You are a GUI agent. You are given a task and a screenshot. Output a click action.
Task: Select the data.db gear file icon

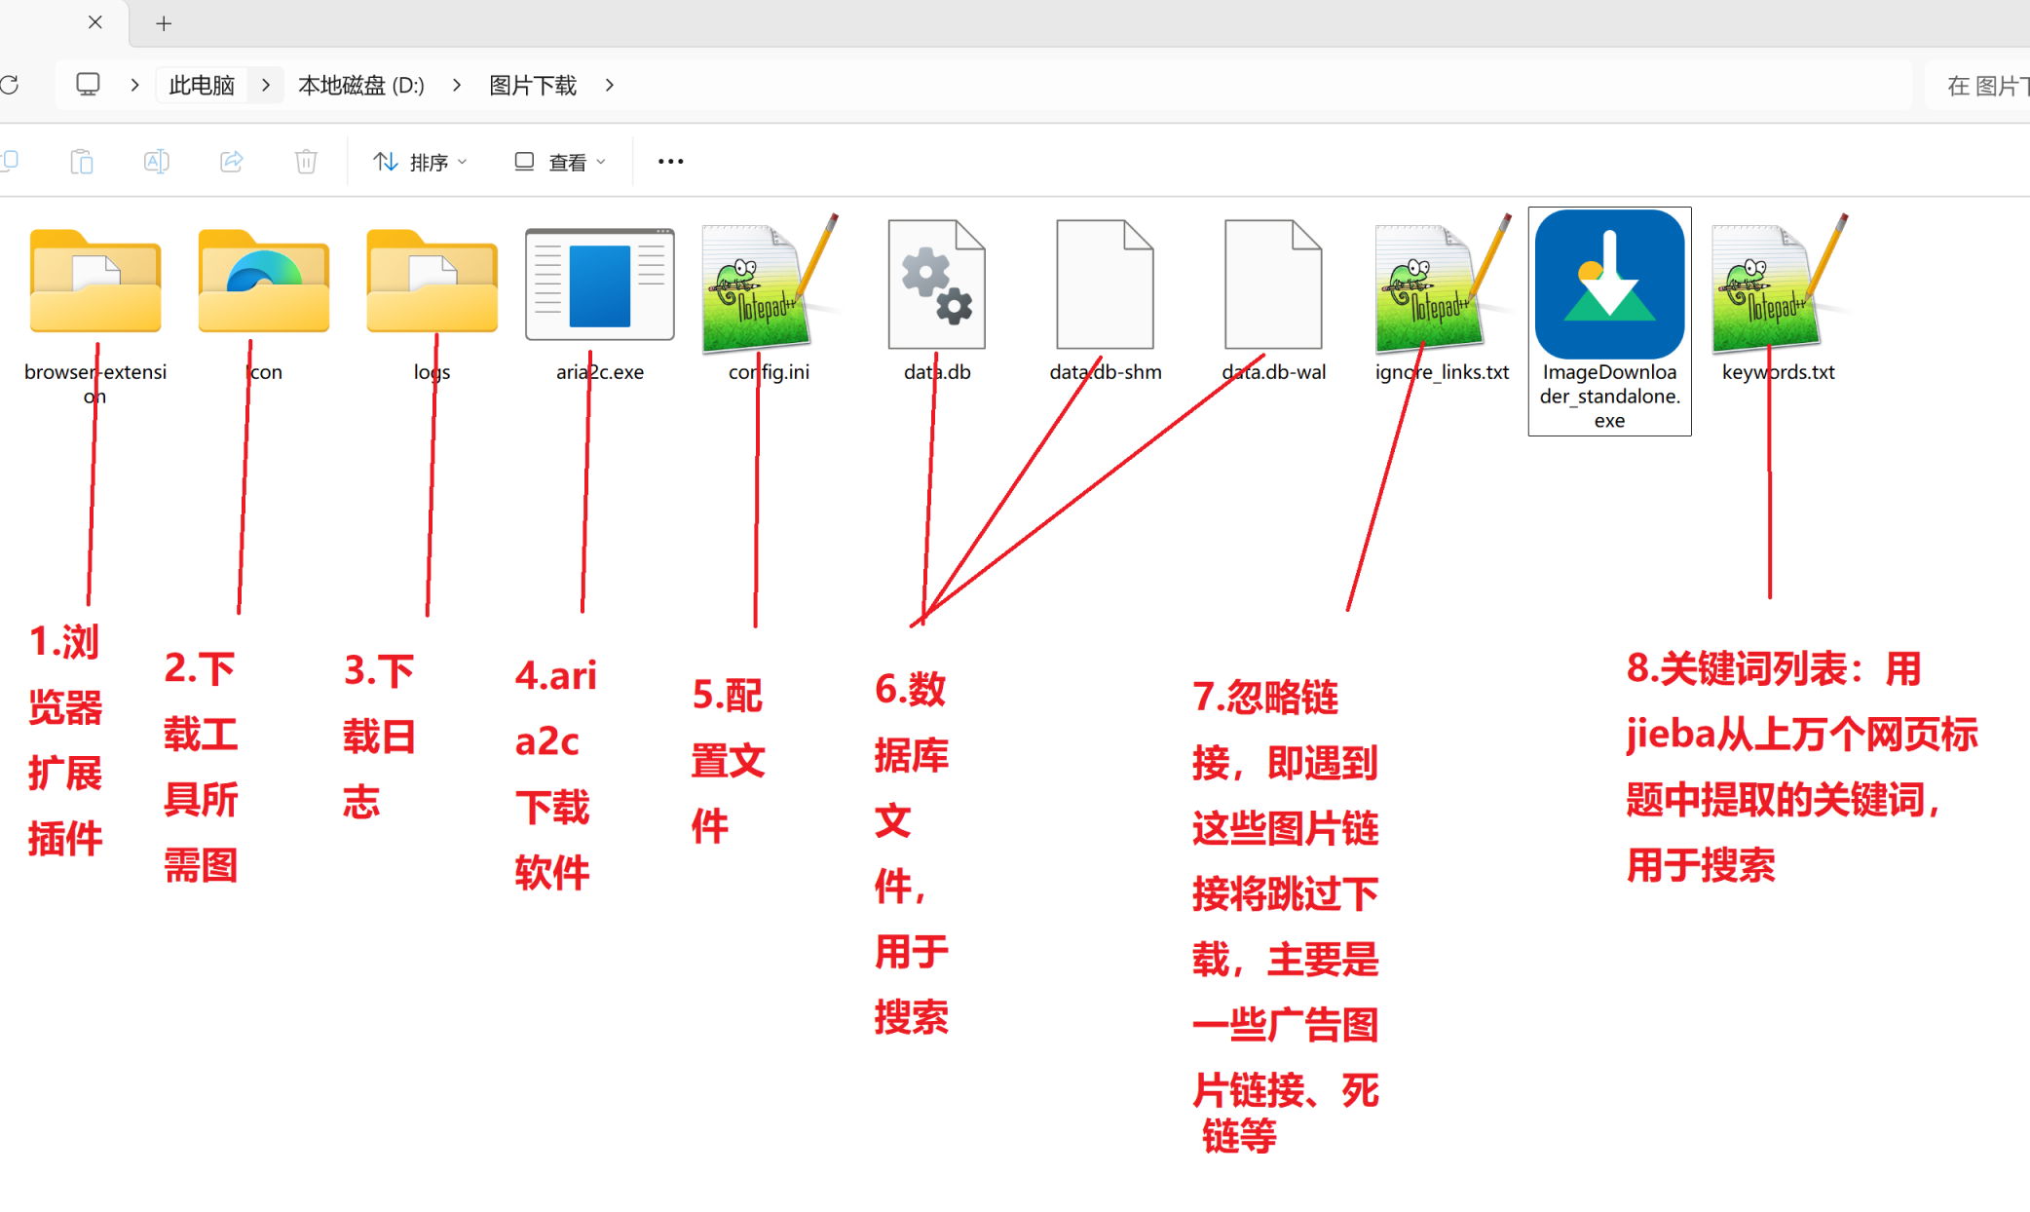(937, 284)
